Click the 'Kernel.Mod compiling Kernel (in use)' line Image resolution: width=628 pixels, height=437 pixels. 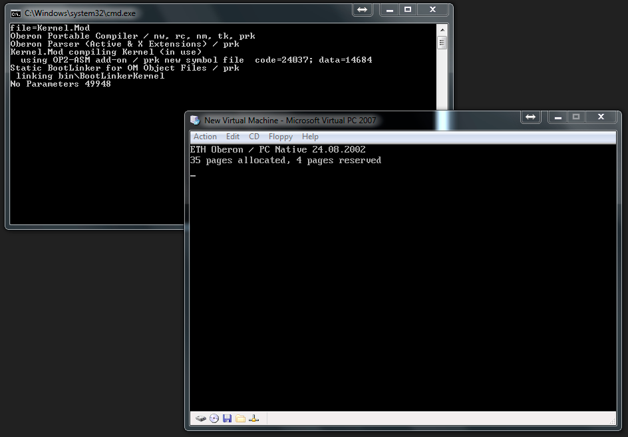coord(106,52)
